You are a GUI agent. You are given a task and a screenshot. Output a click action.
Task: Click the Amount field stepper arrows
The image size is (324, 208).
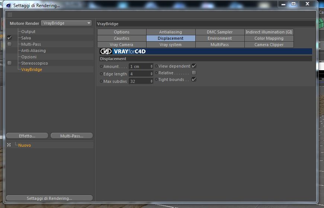[151, 66]
